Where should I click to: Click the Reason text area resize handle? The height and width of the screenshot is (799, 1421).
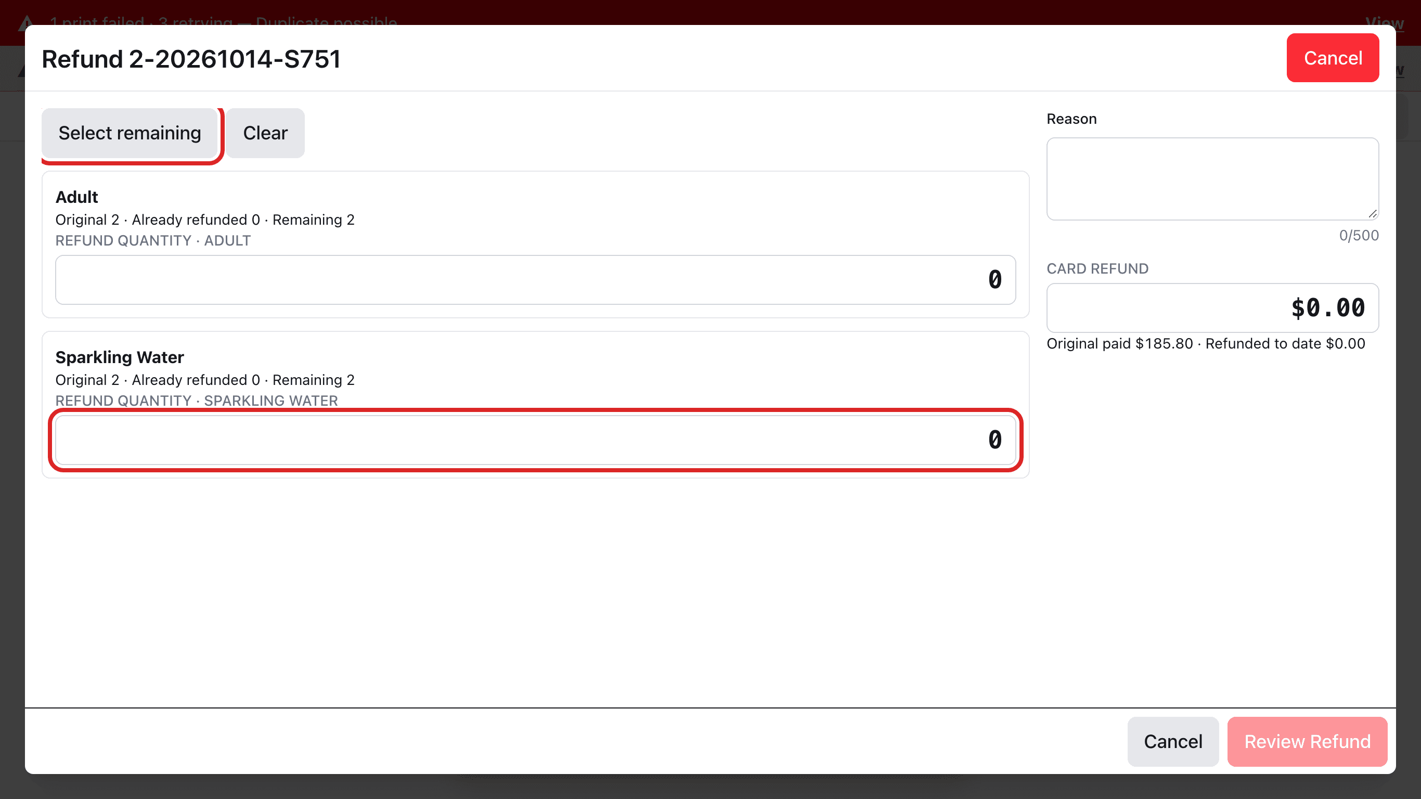(1373, 214)
